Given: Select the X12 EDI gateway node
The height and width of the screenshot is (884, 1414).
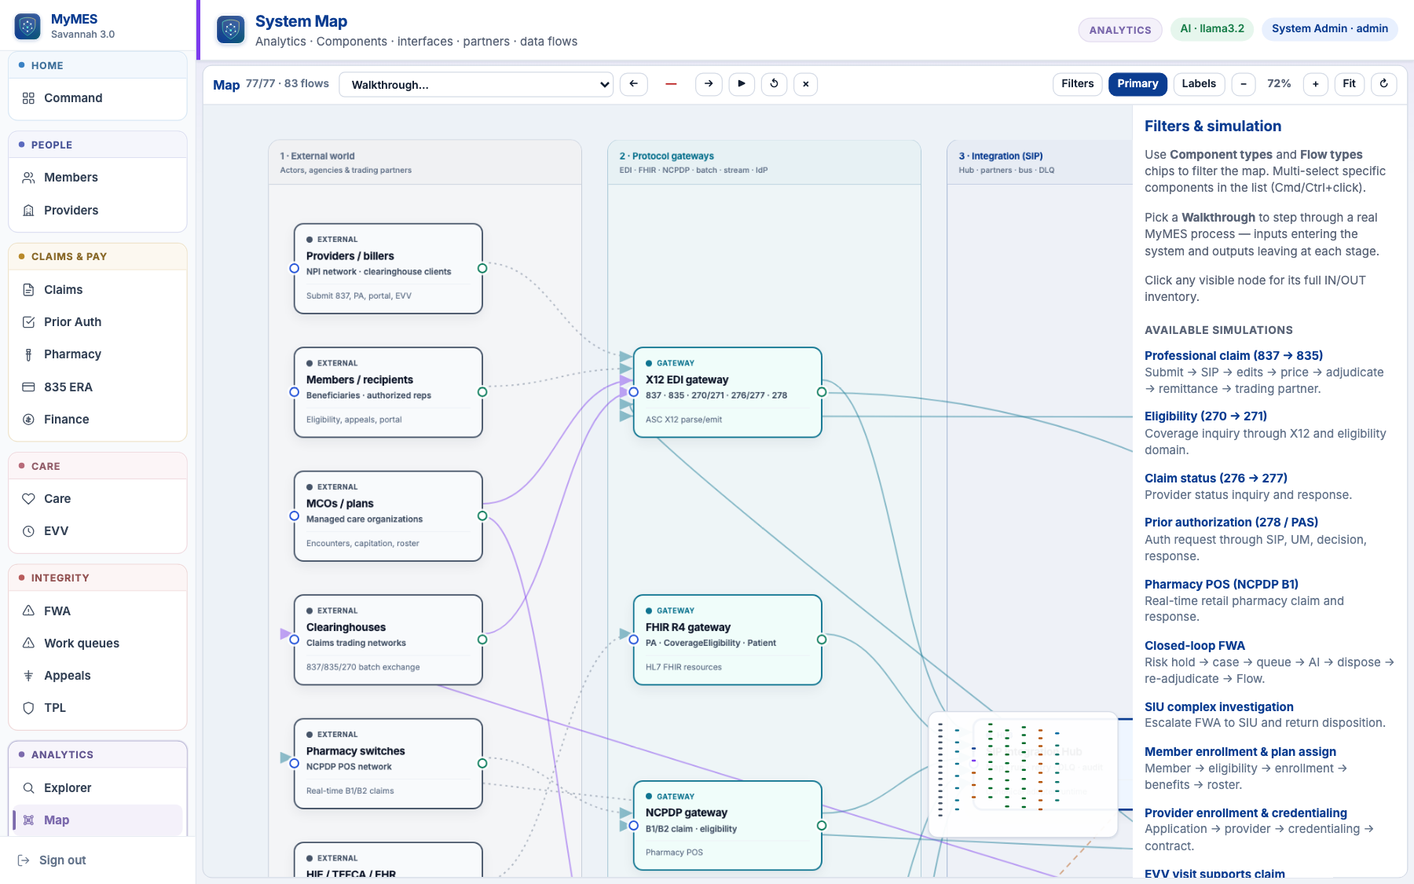Looking at the screenshot, I should (727, 392).
